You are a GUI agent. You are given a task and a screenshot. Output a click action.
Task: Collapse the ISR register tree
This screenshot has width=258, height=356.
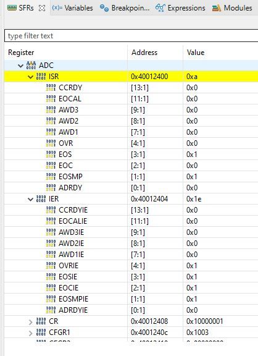point(30,77)
